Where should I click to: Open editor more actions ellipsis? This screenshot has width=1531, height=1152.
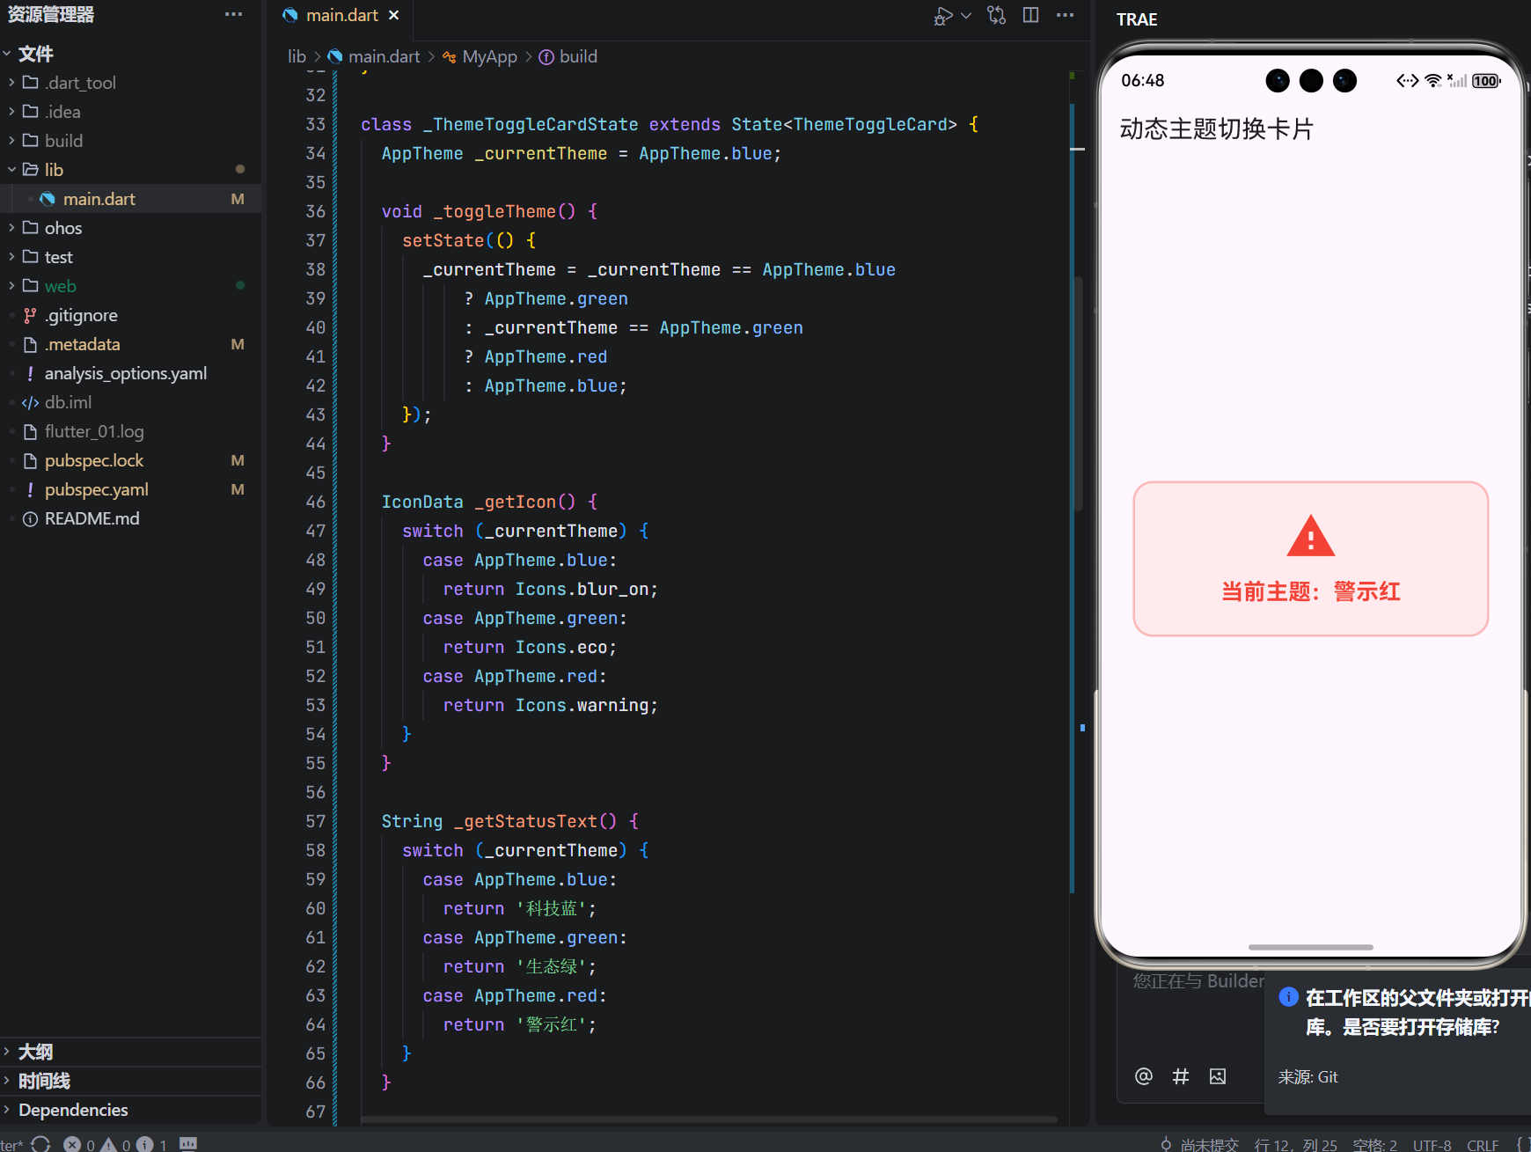click(x=1065, y=15)
